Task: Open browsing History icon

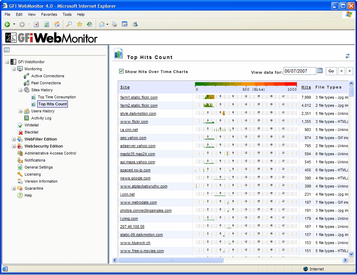Action: (x=90, y=24)
